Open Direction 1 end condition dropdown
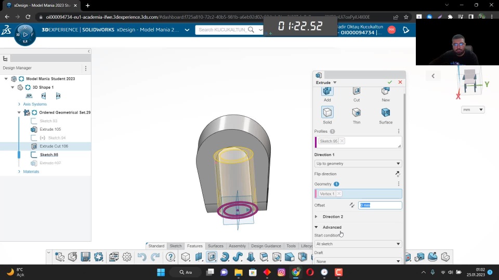This screenshot has width=499, height=280. pyautogui.click(x=358, y=163)
